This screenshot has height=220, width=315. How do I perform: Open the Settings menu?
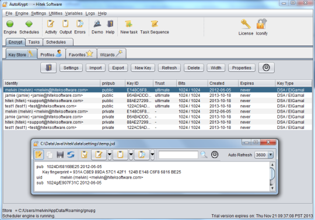[x=38, y=13]
